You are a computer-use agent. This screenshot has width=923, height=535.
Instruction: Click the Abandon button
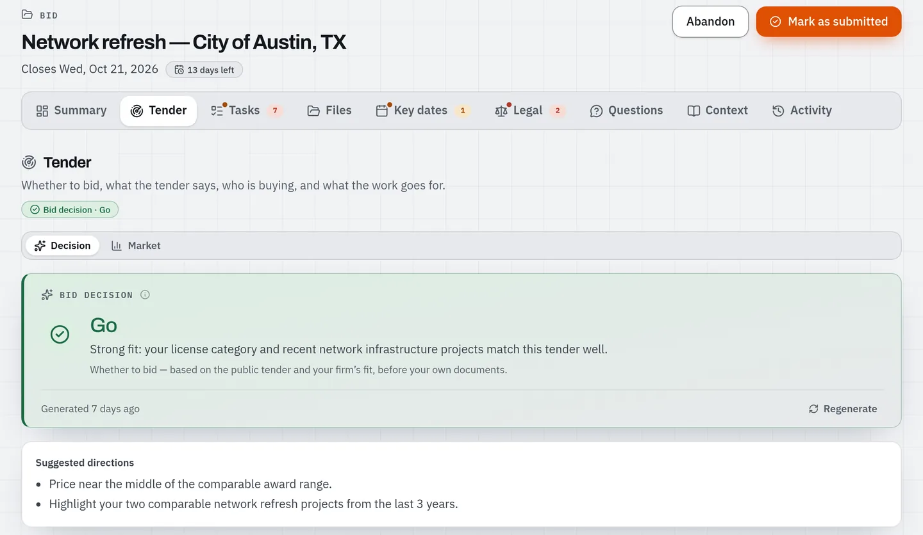pyautogui.click(x=710, y=22)
